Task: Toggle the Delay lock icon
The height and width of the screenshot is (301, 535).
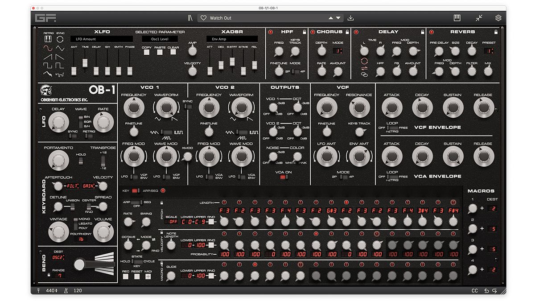Action: tap(422, 32)
